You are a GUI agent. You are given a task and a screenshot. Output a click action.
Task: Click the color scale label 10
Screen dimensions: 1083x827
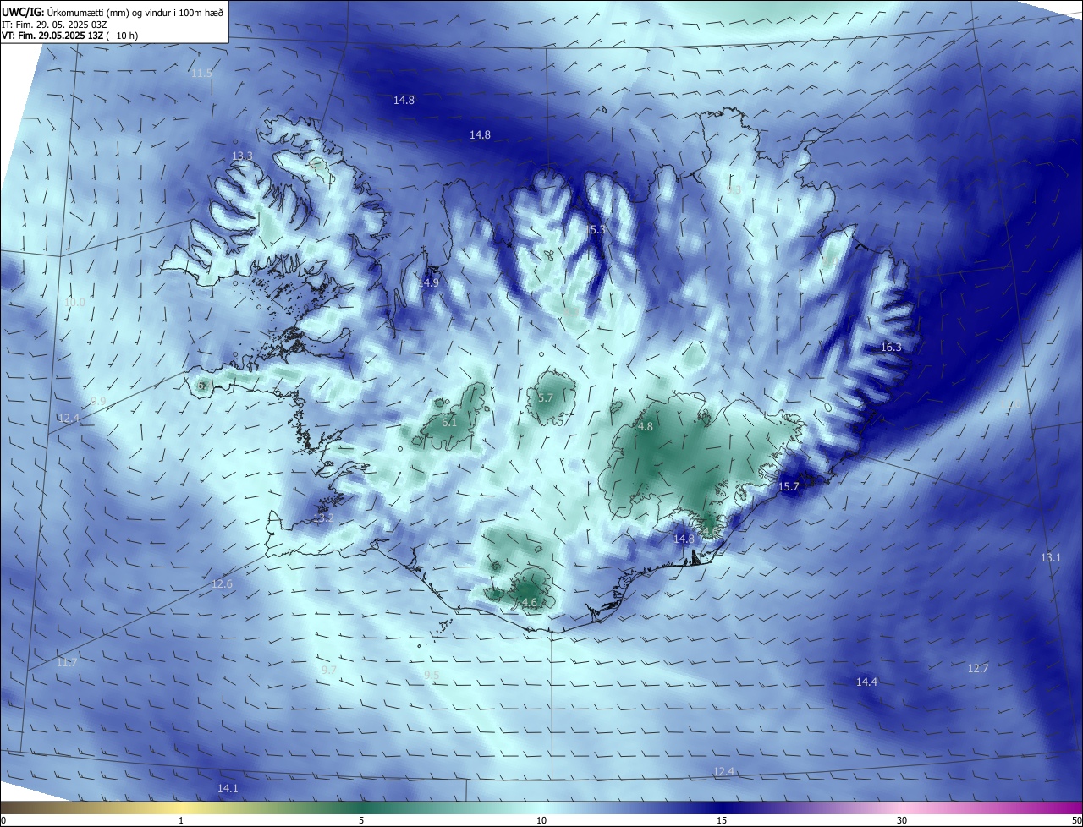[541, 820]
